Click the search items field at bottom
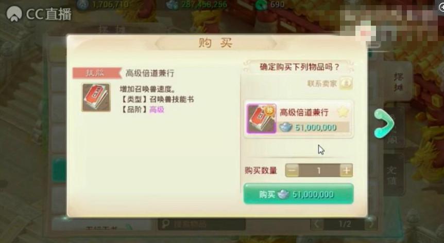Image resolution: width=444 pixels, height=243 pixels. (x=201, y=224)
